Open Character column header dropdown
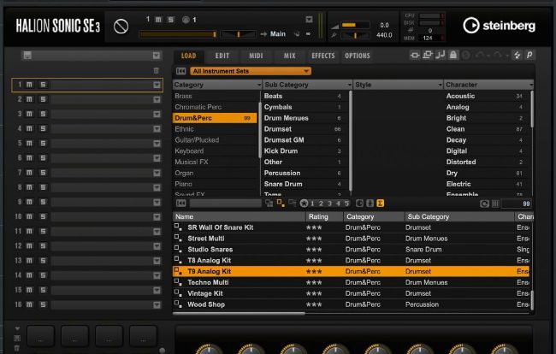Viewport: 556px width, 354px height. (531, 85)
